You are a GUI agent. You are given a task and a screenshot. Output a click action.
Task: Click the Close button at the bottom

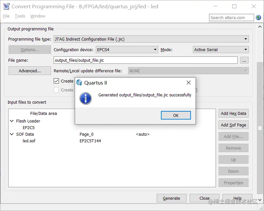point(204,198)
